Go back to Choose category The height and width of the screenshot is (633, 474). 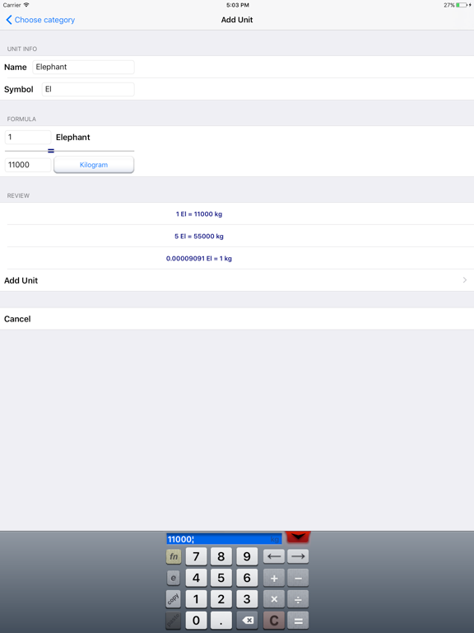40,20
